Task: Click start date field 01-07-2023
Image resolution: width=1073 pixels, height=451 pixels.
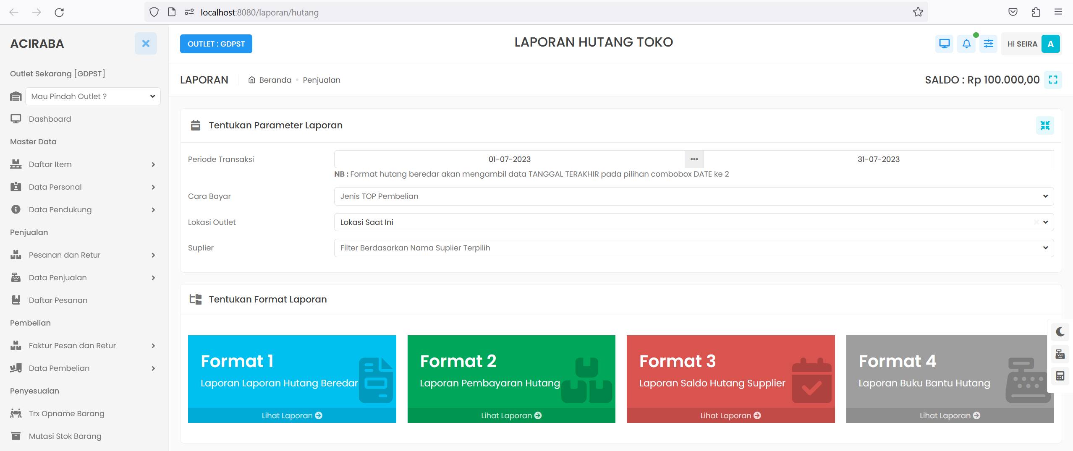Action: pos(510,159)
